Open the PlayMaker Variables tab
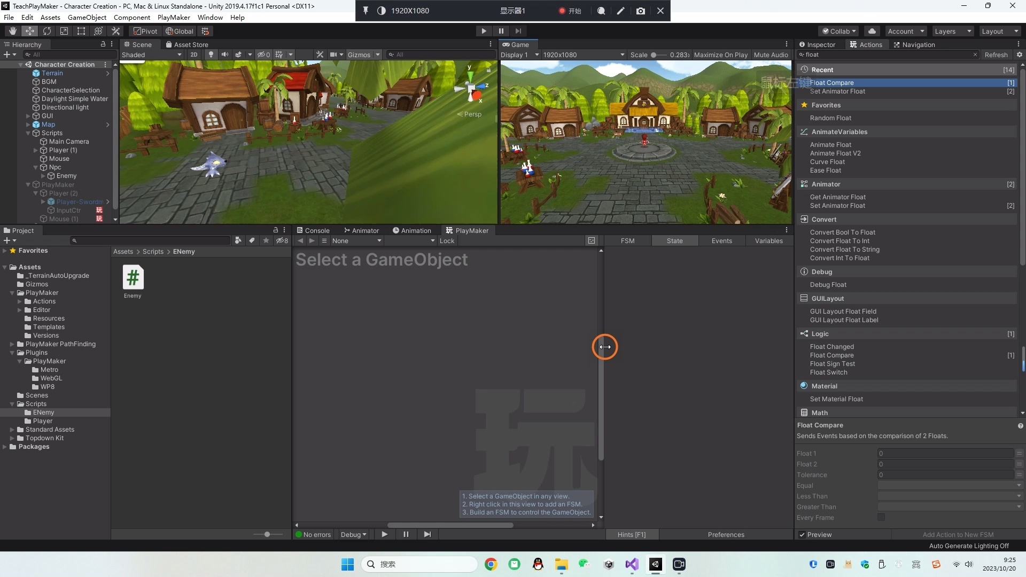This screenshot has height=577, width=1026. click(x=768, y=241)
